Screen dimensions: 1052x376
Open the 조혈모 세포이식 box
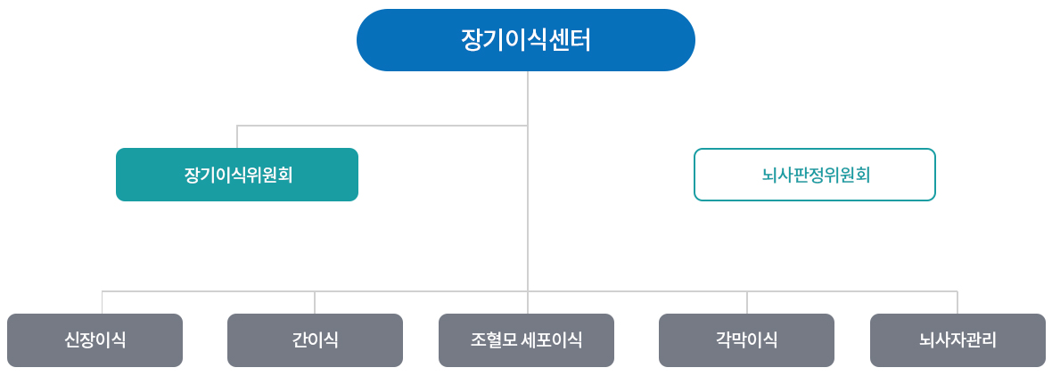point(526,339)
